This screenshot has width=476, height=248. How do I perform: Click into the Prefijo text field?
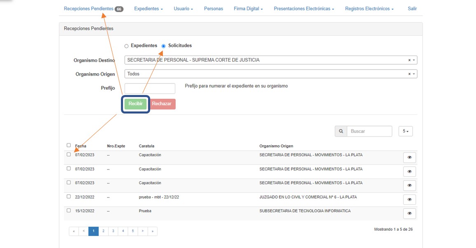point(150,88)
